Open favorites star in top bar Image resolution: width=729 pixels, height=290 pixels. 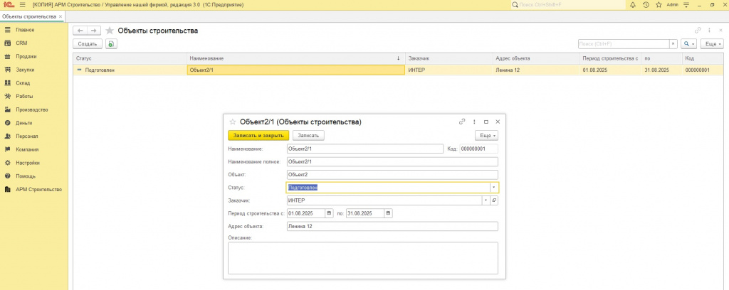[657, 5]
